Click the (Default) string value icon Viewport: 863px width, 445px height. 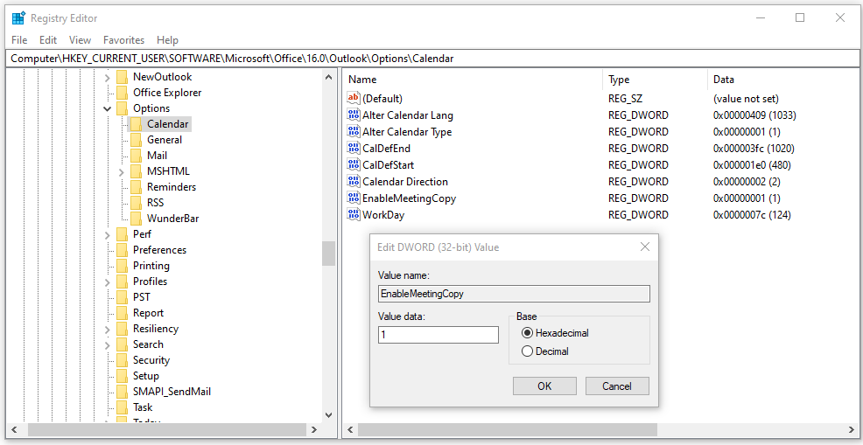(x=354, y=99)
